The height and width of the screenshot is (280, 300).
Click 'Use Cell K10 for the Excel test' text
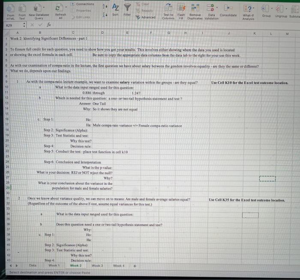click(249, 83)
